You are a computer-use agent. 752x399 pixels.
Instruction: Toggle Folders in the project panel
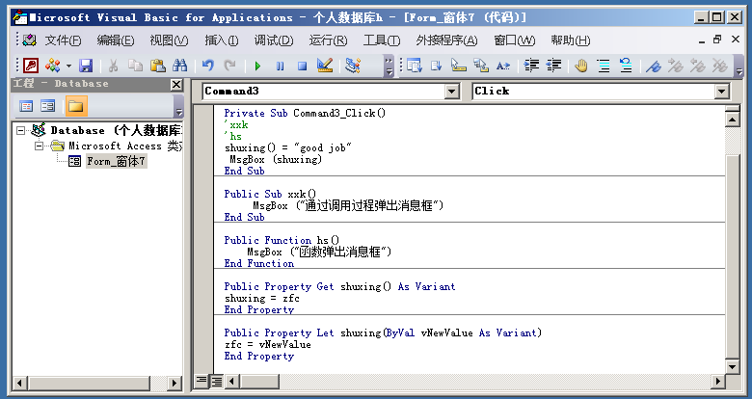tap(76, 105)
